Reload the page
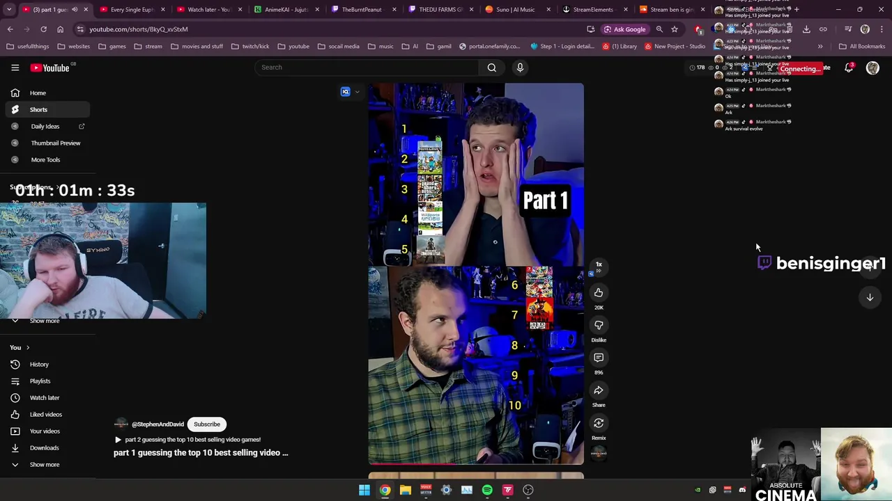 pos(43,29)
